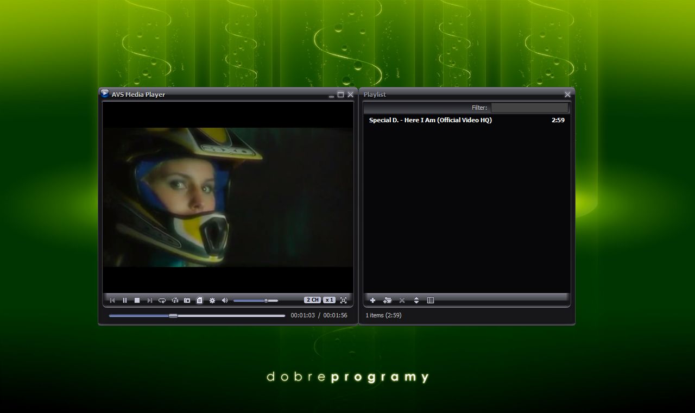Add a file to the playlist
Viewport: 695px width, 413px height.
tap(372, 300)
